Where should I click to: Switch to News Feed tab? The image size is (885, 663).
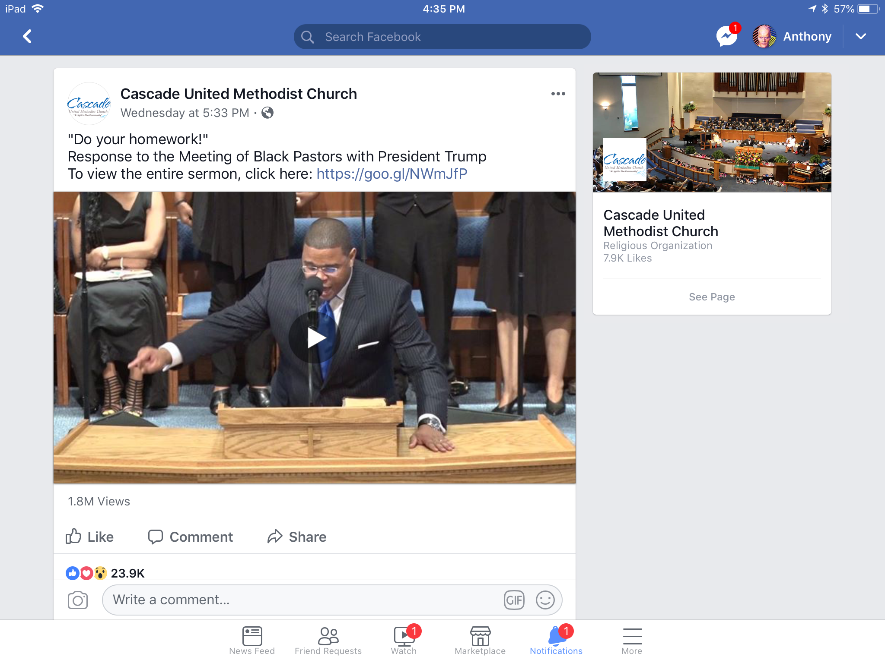pyautogui.click(x=252, y=641)
